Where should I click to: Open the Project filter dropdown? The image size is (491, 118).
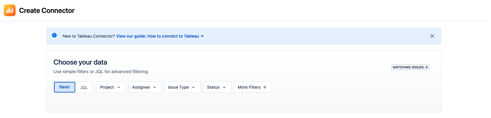click(111, 87)
